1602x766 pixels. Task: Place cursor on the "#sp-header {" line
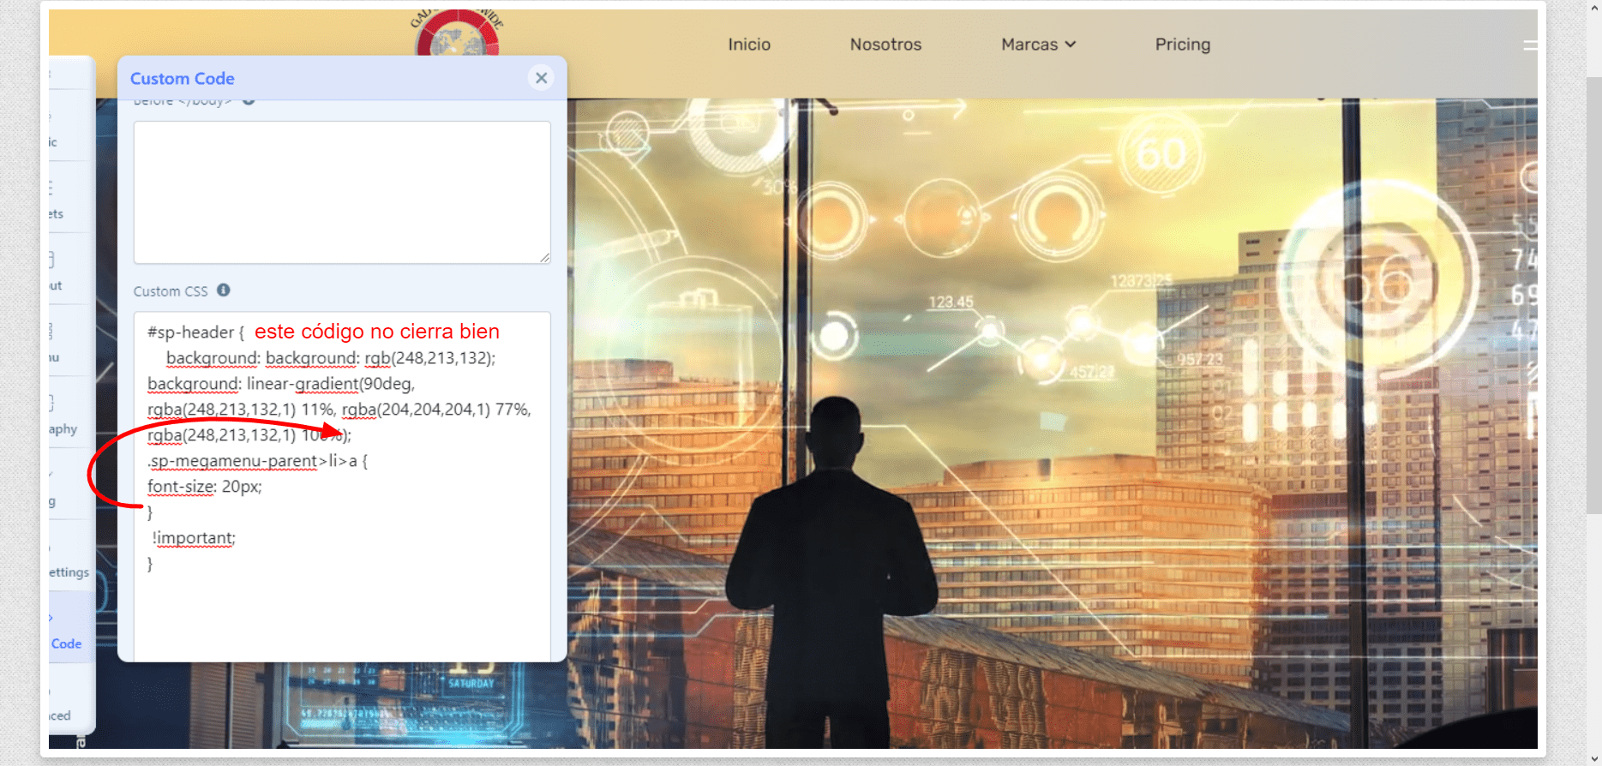pos(195,332)
